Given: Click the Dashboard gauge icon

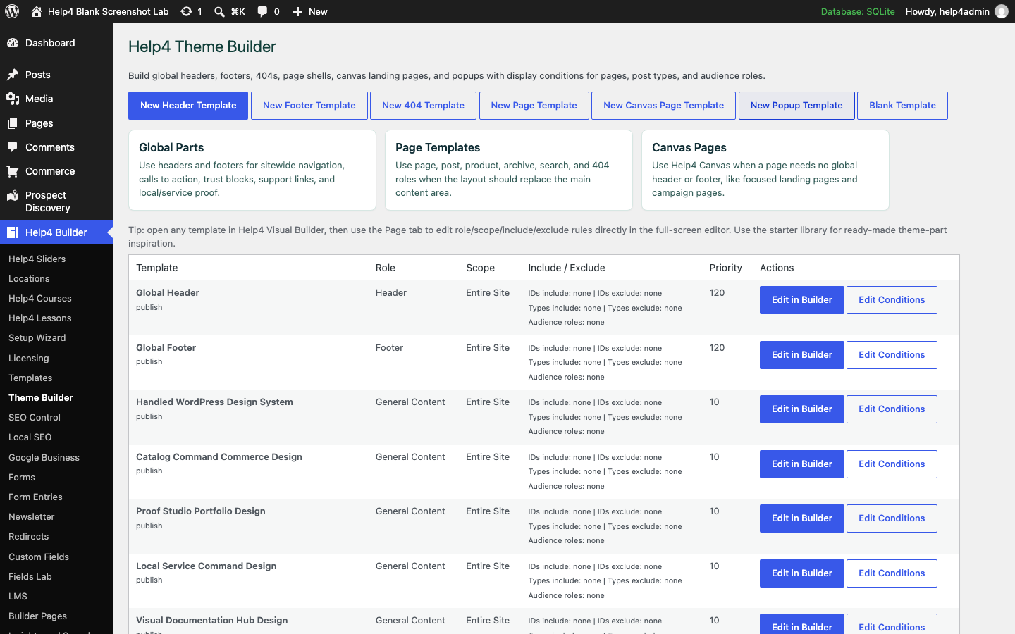Looking at the screenshot, I should (13, 43).
